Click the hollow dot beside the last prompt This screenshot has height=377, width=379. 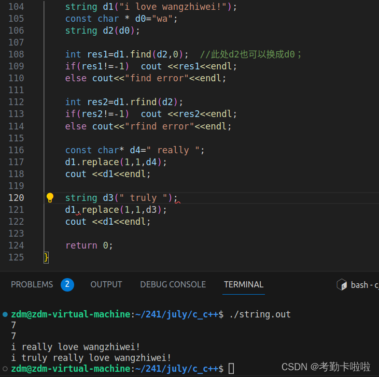(x=5, y=369)
